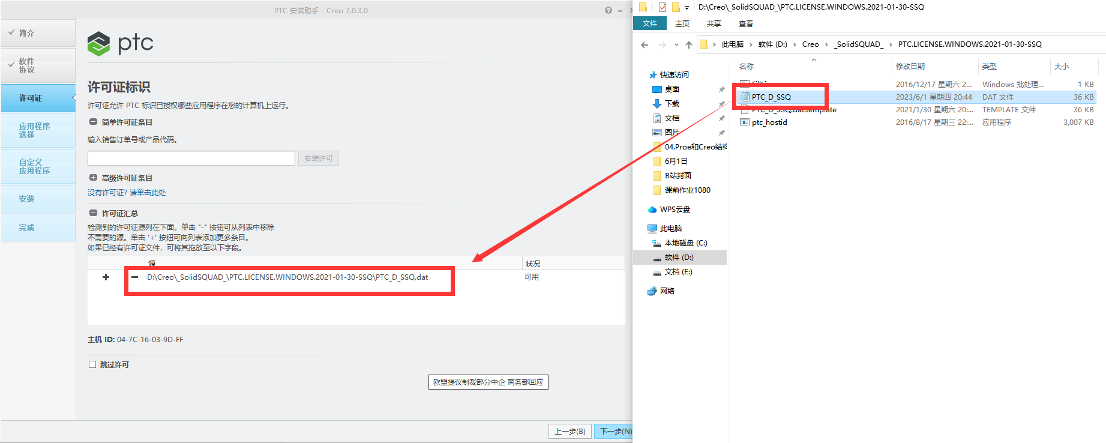Click the 上一步(B) button
The height and width of the screenshot is (443, 1106).
[570, 432]
